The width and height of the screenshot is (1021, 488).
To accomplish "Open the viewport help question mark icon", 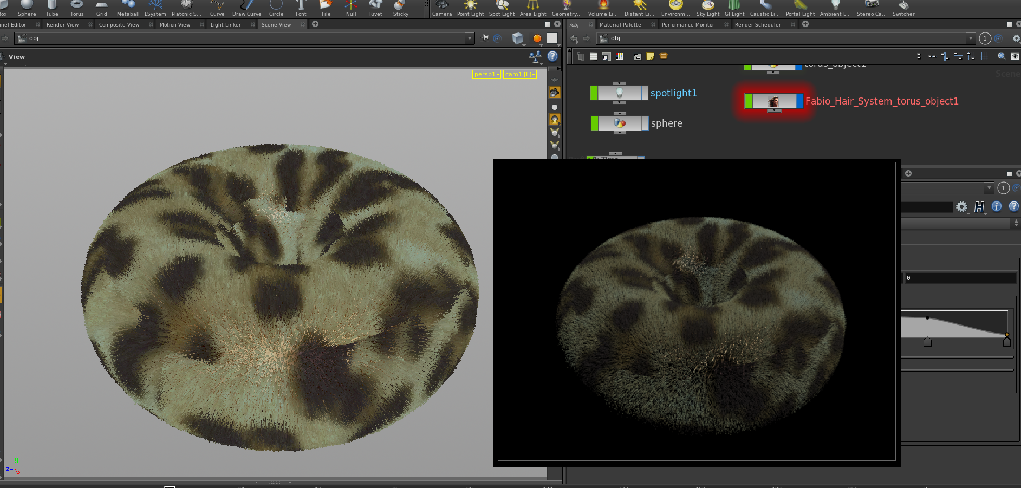I will (x=552, y=56).
